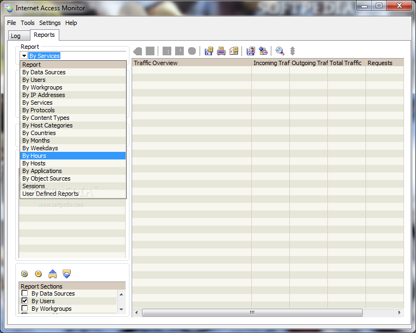Select the Reports tab
The width and height of the screenshot is (416, 333).
[x=44, y=35]
